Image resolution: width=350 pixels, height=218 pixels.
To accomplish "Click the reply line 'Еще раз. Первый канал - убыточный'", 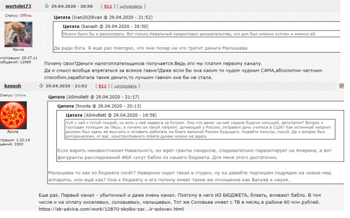I will (180, 195).
